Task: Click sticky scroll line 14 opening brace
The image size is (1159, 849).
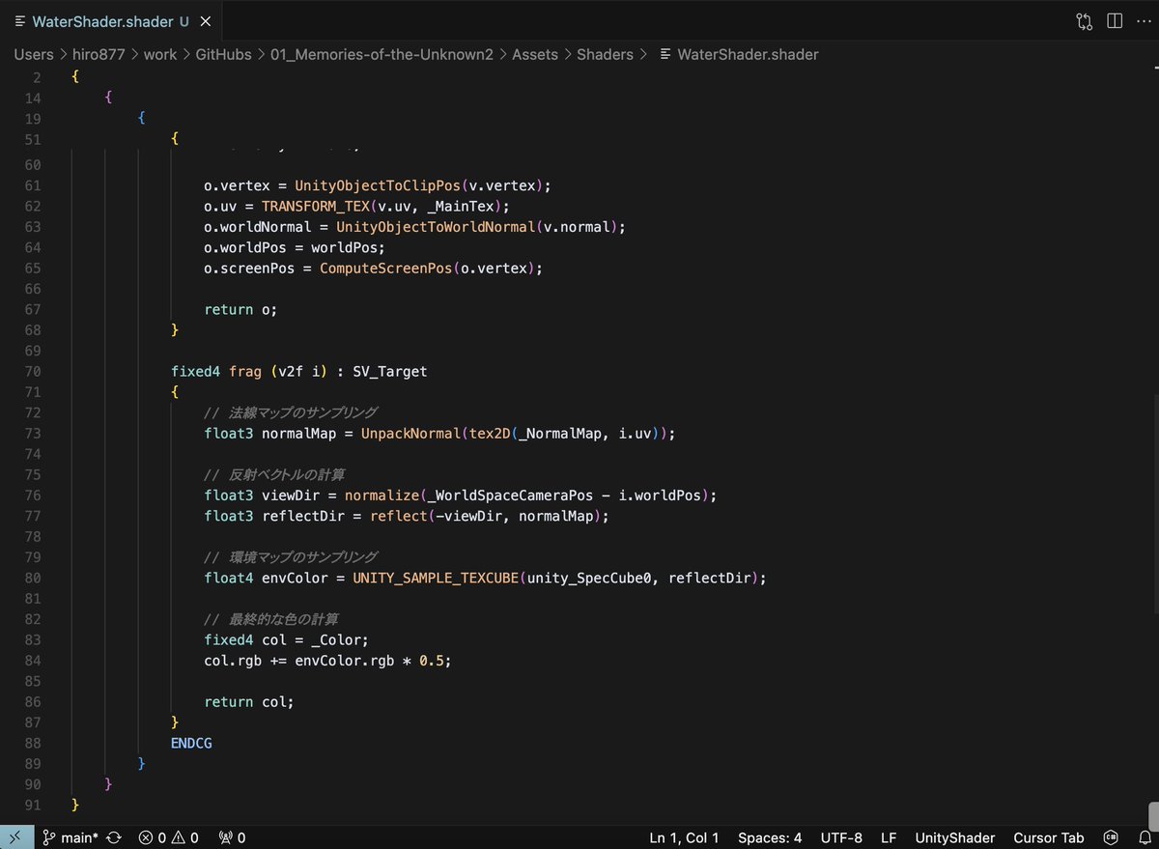Action: point(109,98)
